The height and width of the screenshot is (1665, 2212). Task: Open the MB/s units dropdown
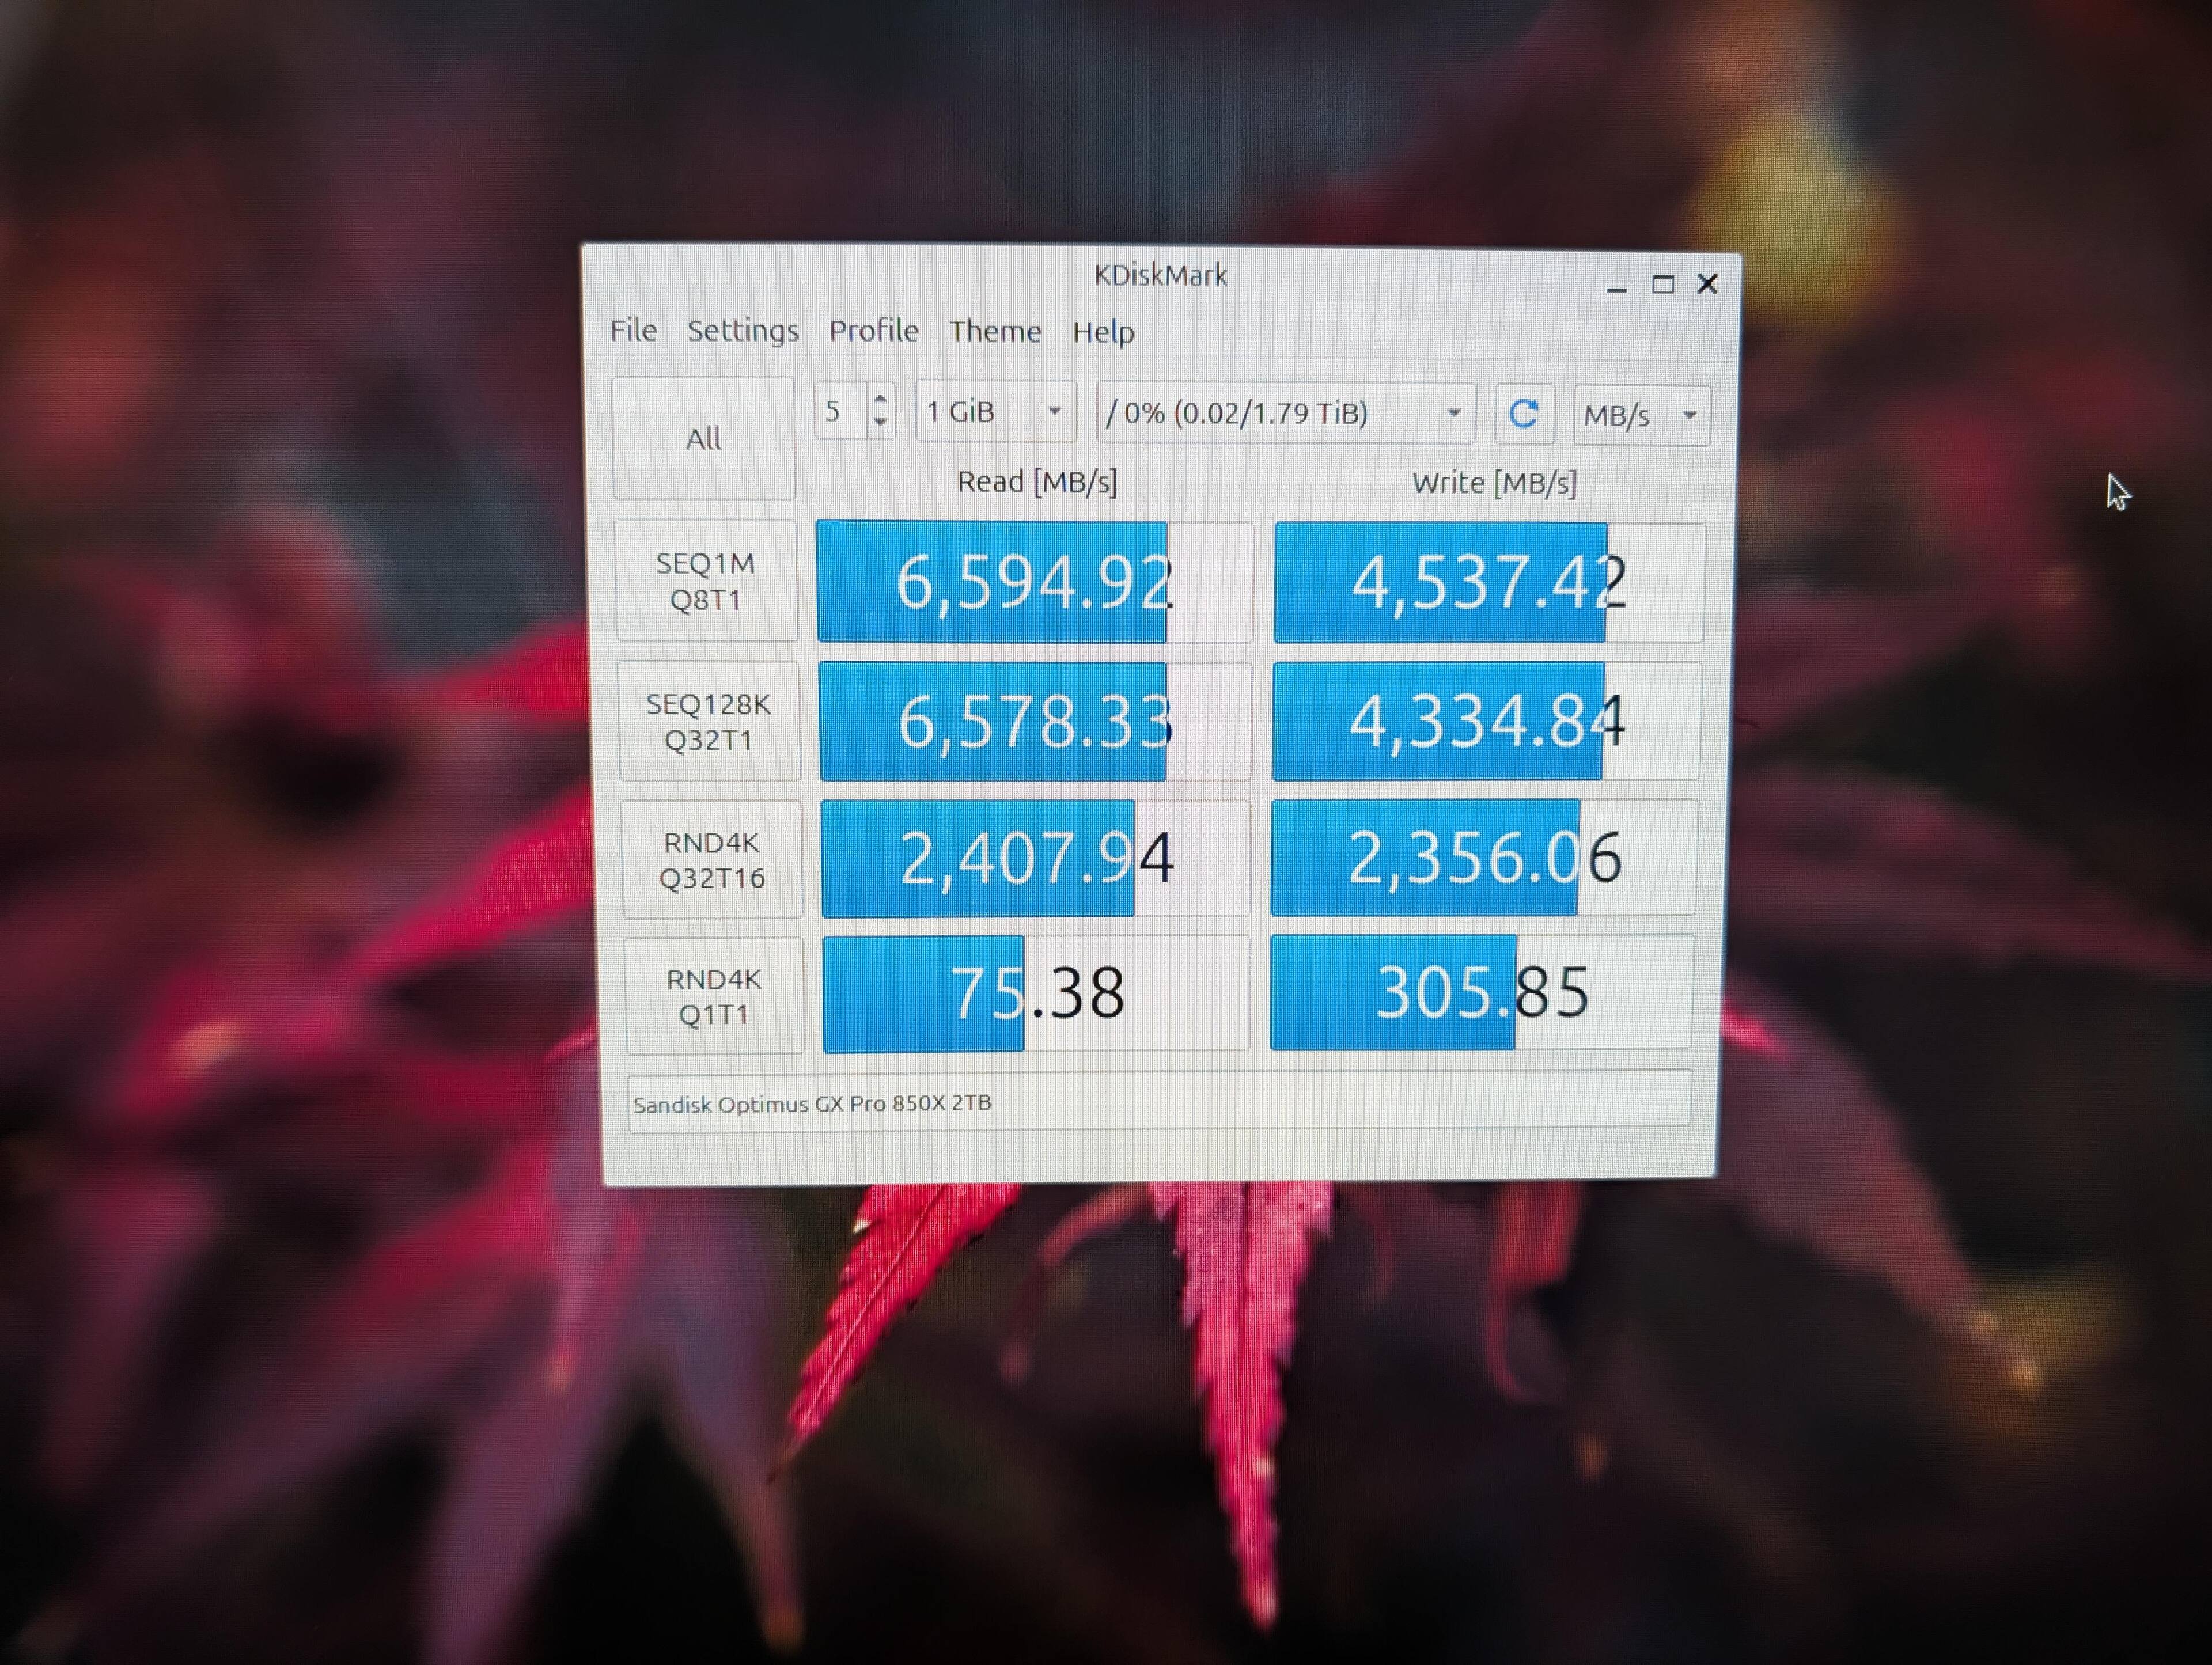point(1641,415)
